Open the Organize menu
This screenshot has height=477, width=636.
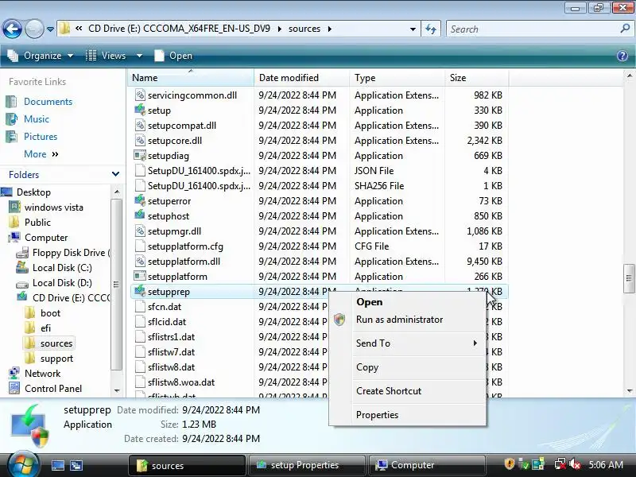[x=41, y=56]
